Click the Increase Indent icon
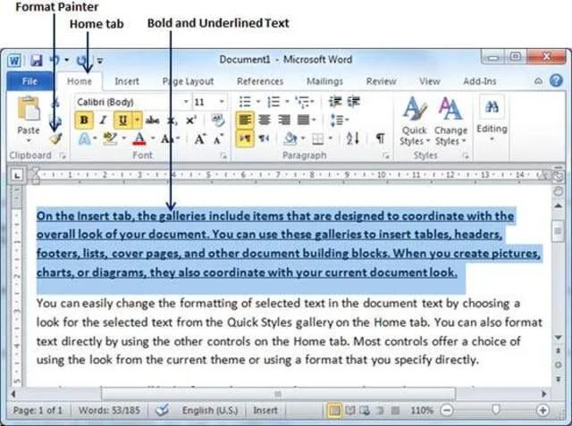The width and height of the screenshot is (572, 426). [353, 102]
